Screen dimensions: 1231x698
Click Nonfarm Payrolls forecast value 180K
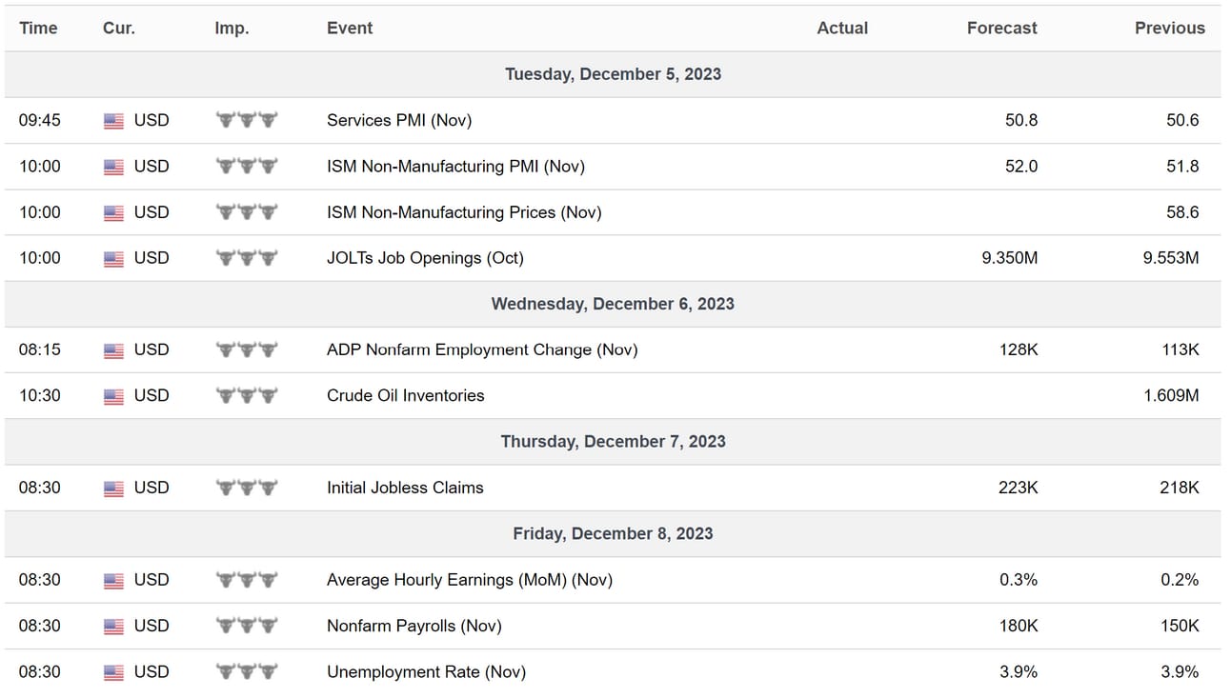click(x=1018, y=626)
